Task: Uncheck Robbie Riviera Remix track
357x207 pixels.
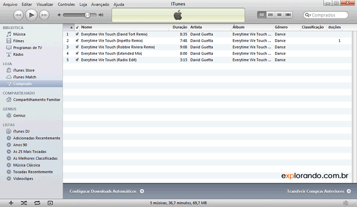Action: (77, 47)
